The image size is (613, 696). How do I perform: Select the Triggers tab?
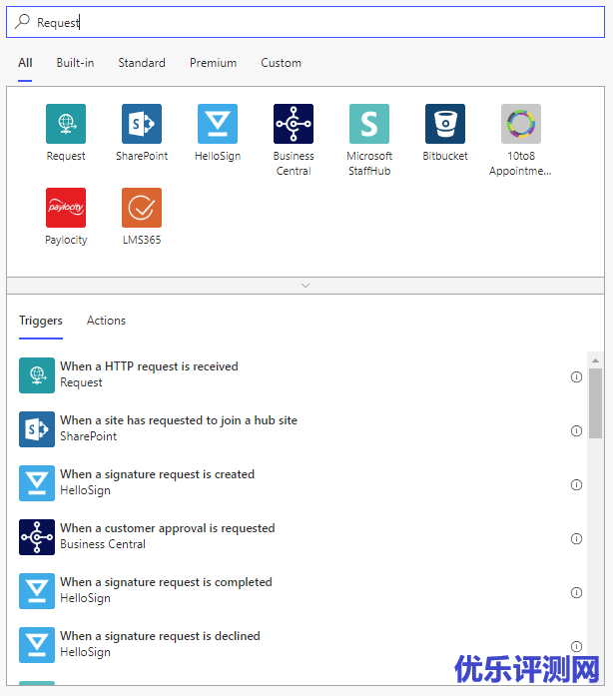[x=41, y=321]
